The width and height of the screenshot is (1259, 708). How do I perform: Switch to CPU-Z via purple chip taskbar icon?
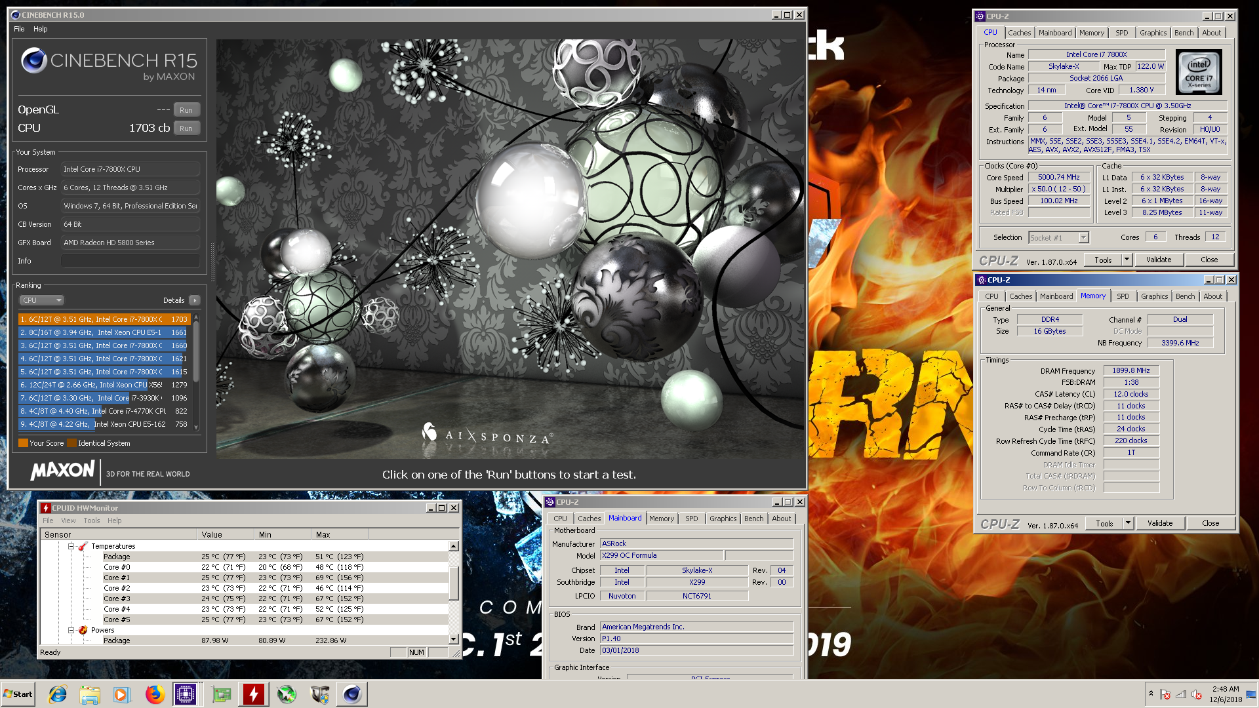point(186,694)
